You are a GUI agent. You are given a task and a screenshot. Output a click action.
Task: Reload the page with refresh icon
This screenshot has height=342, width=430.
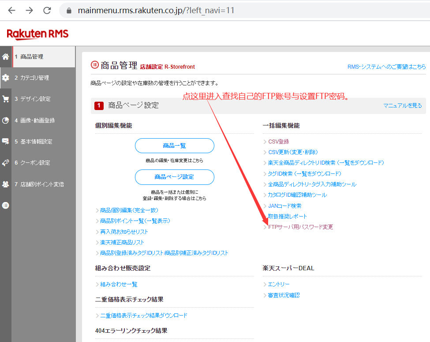click(47, 11)
